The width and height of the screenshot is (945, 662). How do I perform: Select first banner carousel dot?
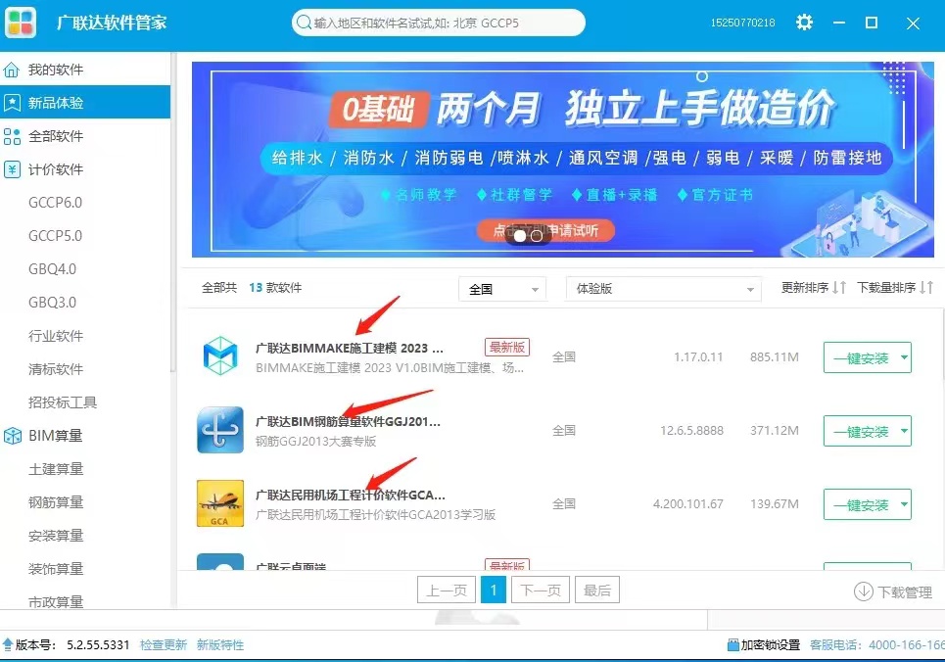[x=520, y=236]
